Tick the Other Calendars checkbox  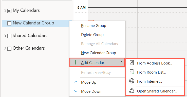coord(9,48)
